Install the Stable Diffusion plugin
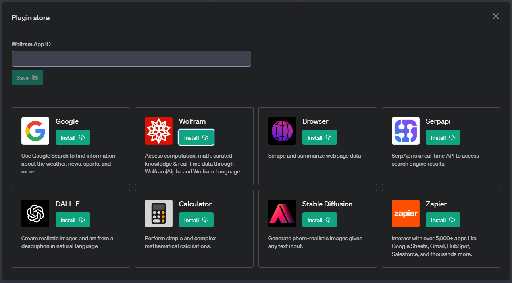Screen dimensions: 512x283 pos(320,220)
